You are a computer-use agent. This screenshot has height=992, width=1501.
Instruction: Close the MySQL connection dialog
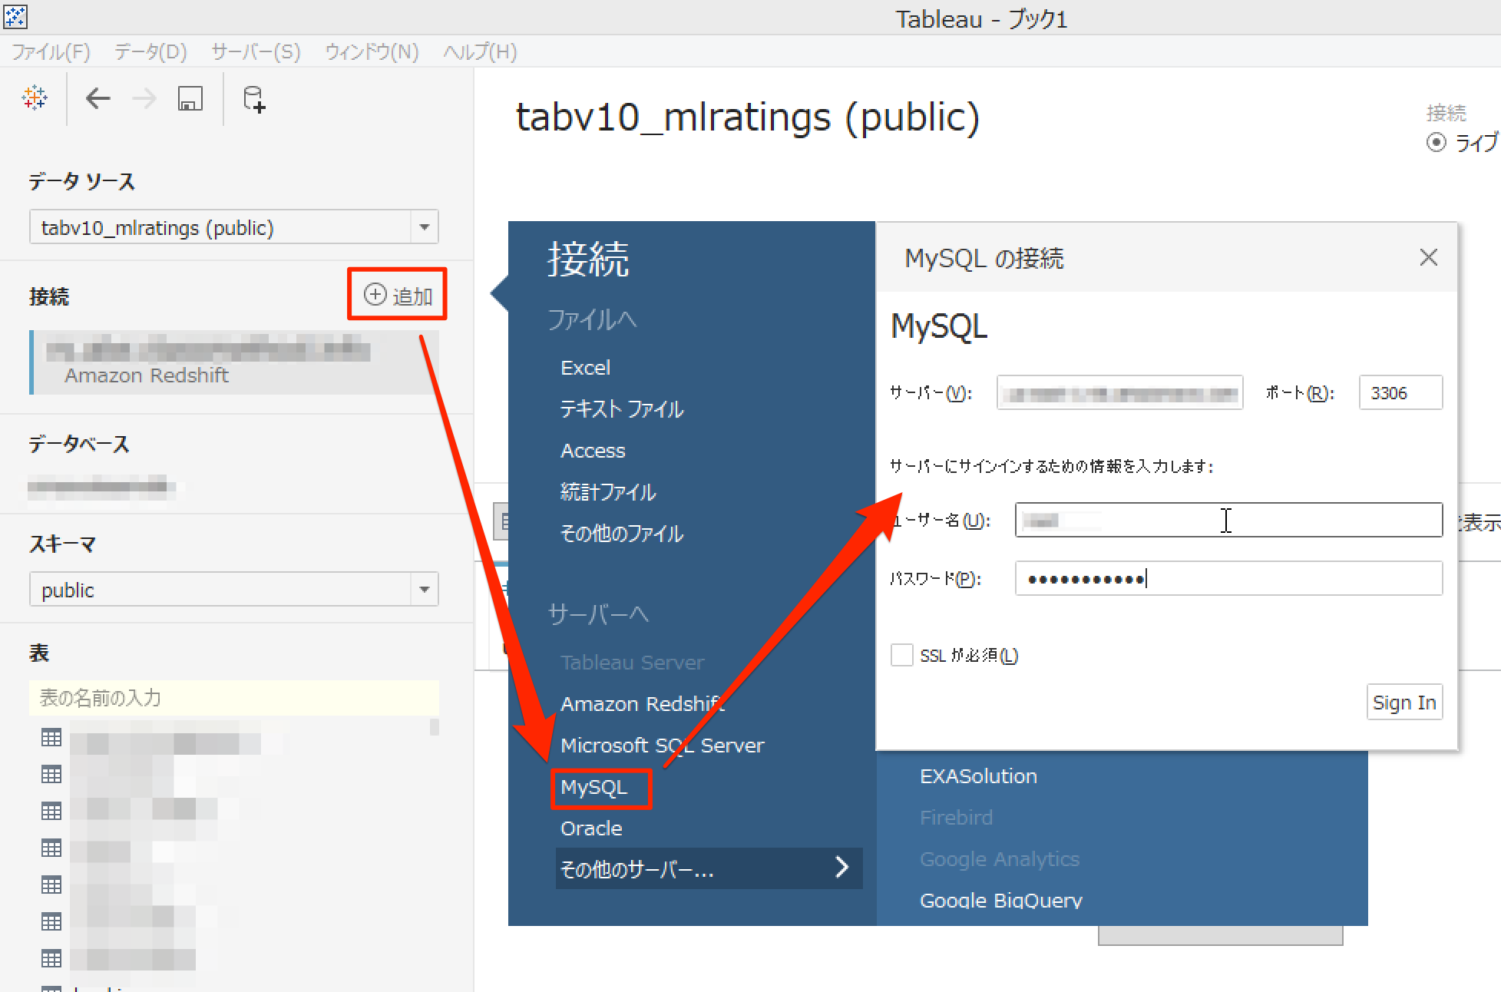click(1428, 257)
